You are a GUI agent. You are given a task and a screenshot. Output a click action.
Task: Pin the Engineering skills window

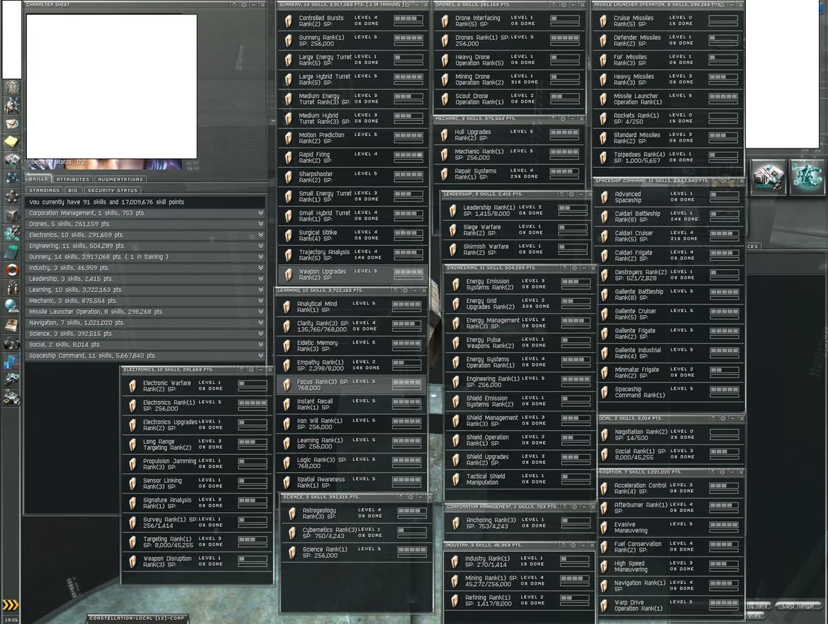click(x=573, y=267)
